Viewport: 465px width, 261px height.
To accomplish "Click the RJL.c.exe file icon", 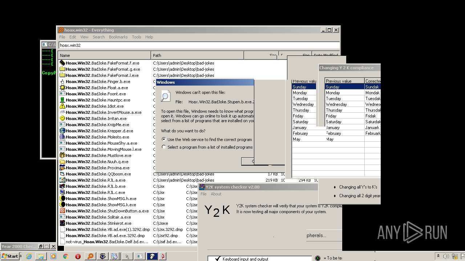I will click(x=62, y=192).
